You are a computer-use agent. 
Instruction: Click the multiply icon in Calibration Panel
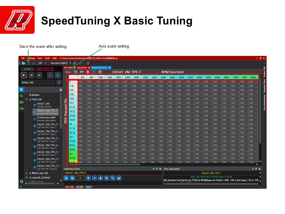(x=101, y=178)
